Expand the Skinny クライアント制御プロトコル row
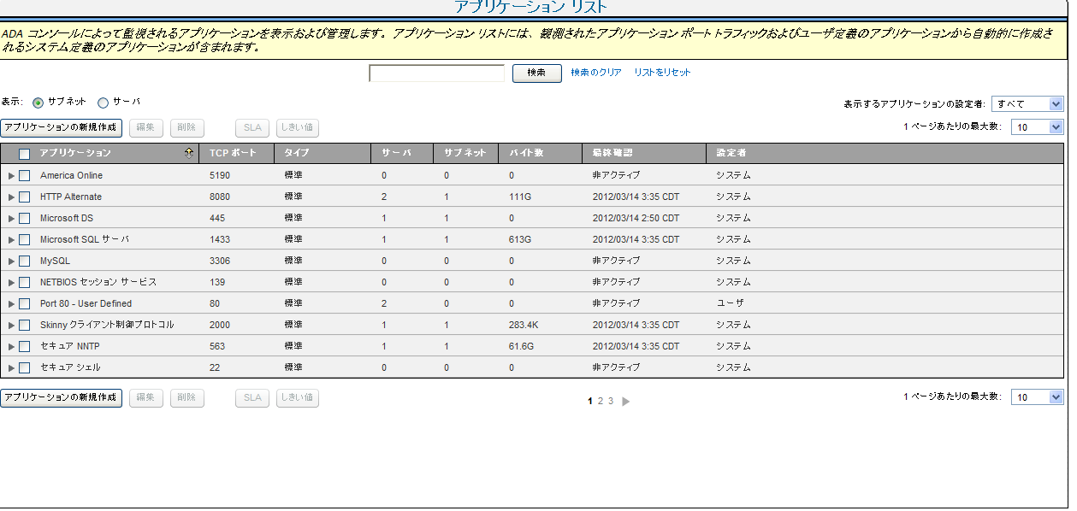Image resolution: width=1077 pixels, height=511 pixels. tap(11, 325)
